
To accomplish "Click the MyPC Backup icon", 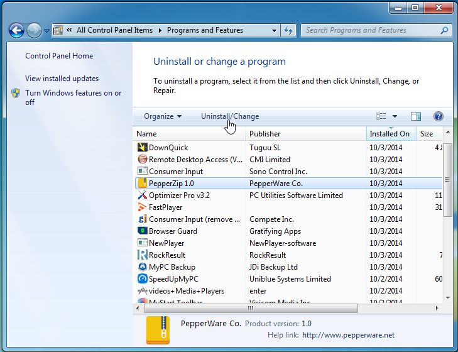I will pyautogui.click(x=142, y=267).
